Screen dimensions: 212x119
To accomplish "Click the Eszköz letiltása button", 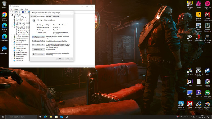I will tap(38, 50).
